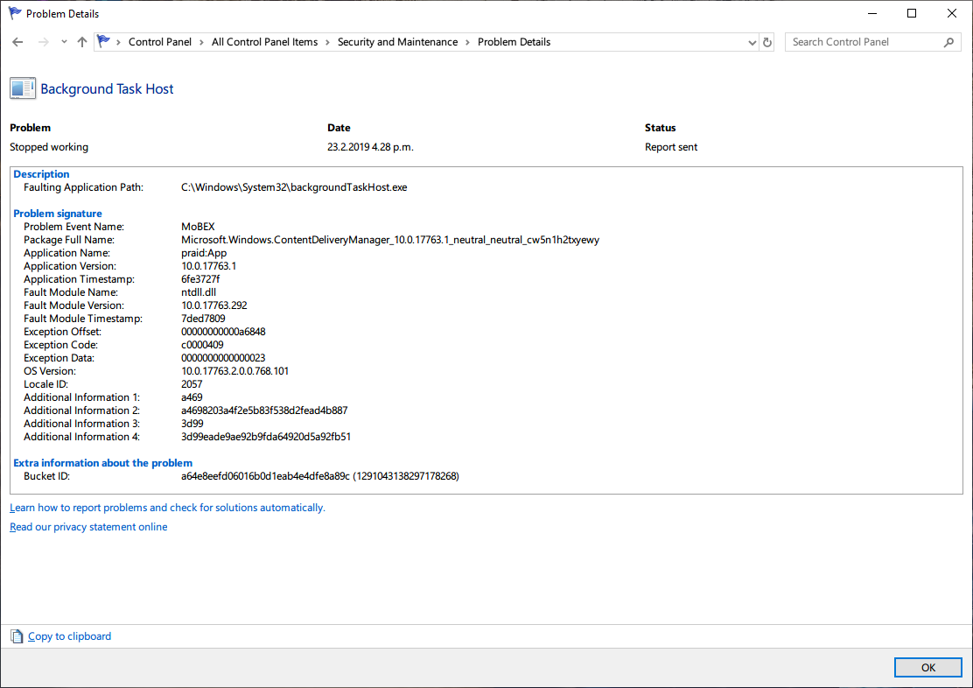Select the MoBEX event name value

point(198,227)
